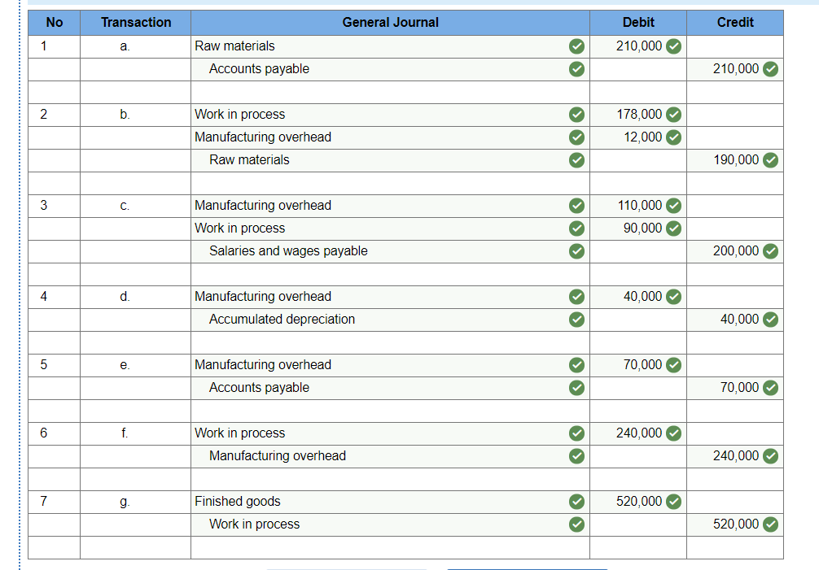Click the 520,000 debit amount

point(639,502)
